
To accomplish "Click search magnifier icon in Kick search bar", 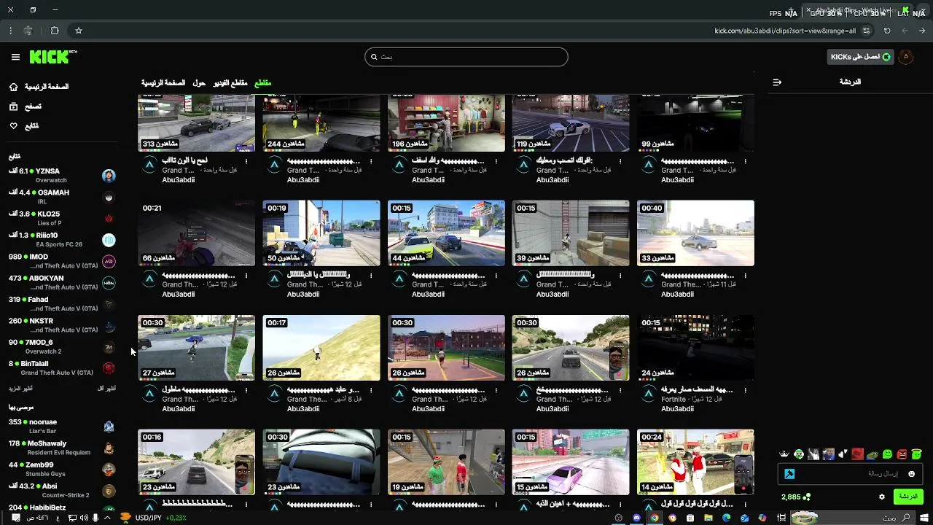I will pyautogui.click(x=374, y=57).
